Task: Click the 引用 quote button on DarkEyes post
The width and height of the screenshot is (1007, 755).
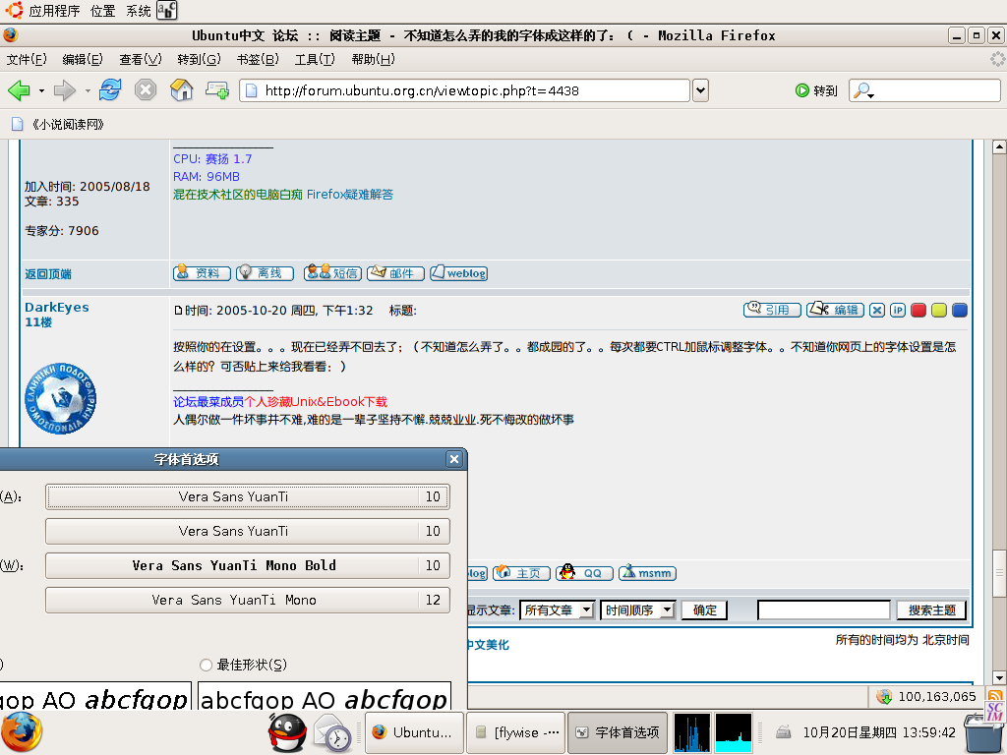Action: tap(772, 310)
